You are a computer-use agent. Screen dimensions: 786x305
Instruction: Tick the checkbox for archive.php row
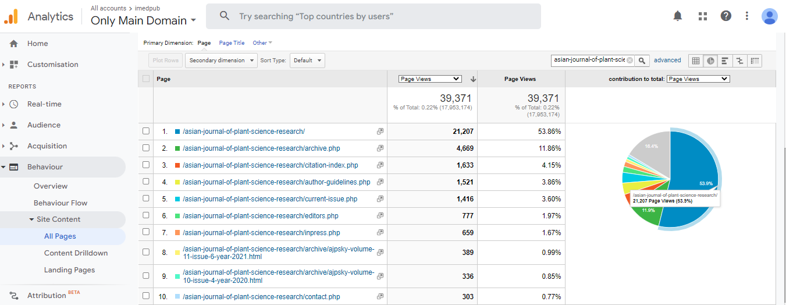tap(146, 148)
